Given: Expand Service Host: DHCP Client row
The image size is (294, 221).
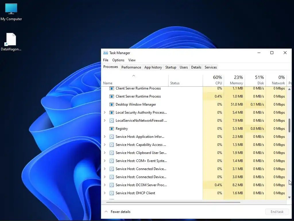Looking at the screenshot, I should coord(105,193).
